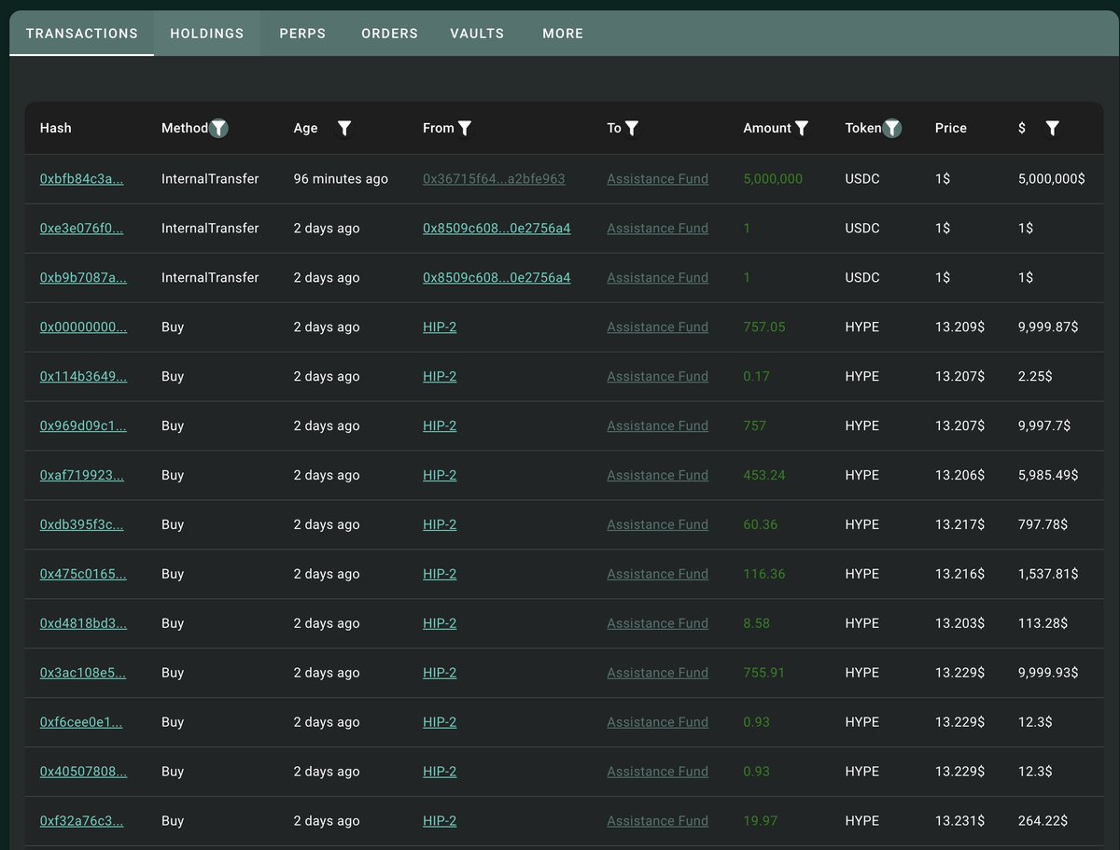1120x850 pixels.
Task: Select the 96 minutes ago age cell
Action: (x=341, y=179)
